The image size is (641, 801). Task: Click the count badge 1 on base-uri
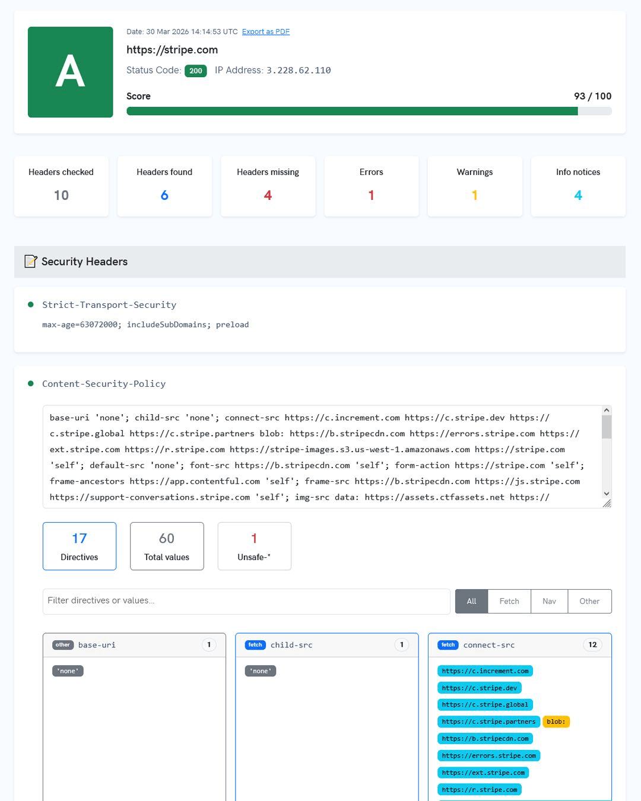[209, 645]
